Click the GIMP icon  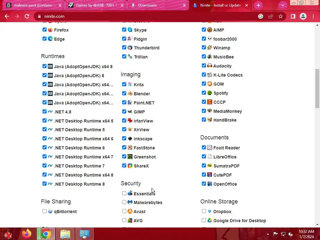pos(130,112)
